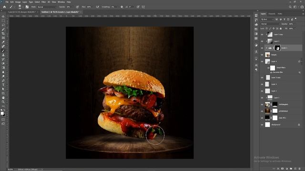Screen dimensions: 305x171
Task: Select the Horizontal Type tool
Action: 3,85
